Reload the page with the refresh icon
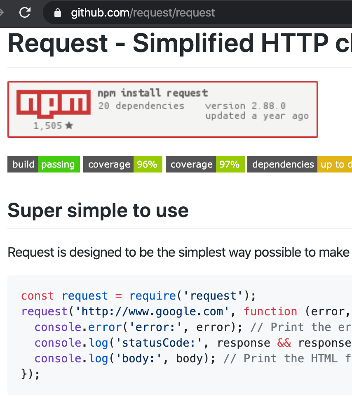This screenshot has width=352, height=397. pyautogui.click(x=25, y=12)
